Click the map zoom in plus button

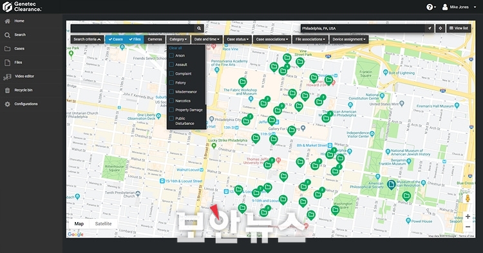point(468,217)
